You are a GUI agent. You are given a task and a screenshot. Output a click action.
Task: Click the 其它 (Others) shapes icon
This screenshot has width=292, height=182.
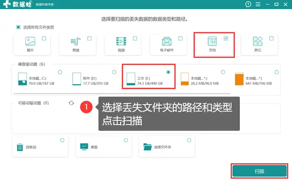(x=257, y=41)
